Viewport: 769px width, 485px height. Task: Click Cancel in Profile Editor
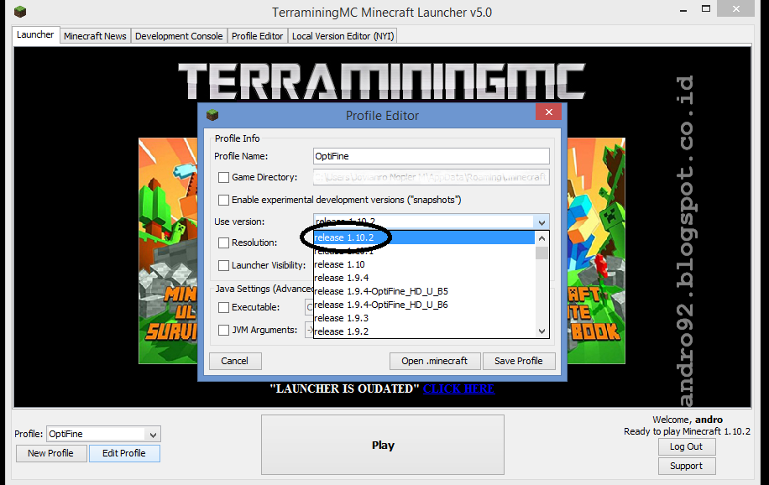tap(235, 361)
